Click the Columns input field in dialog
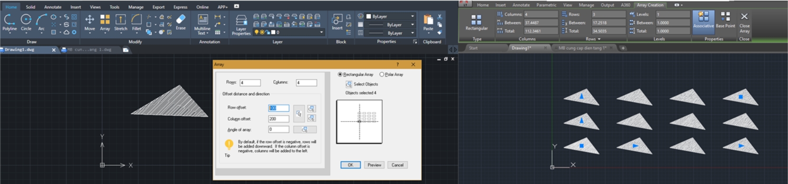This screenshot has width=788, height=184. 307,83
